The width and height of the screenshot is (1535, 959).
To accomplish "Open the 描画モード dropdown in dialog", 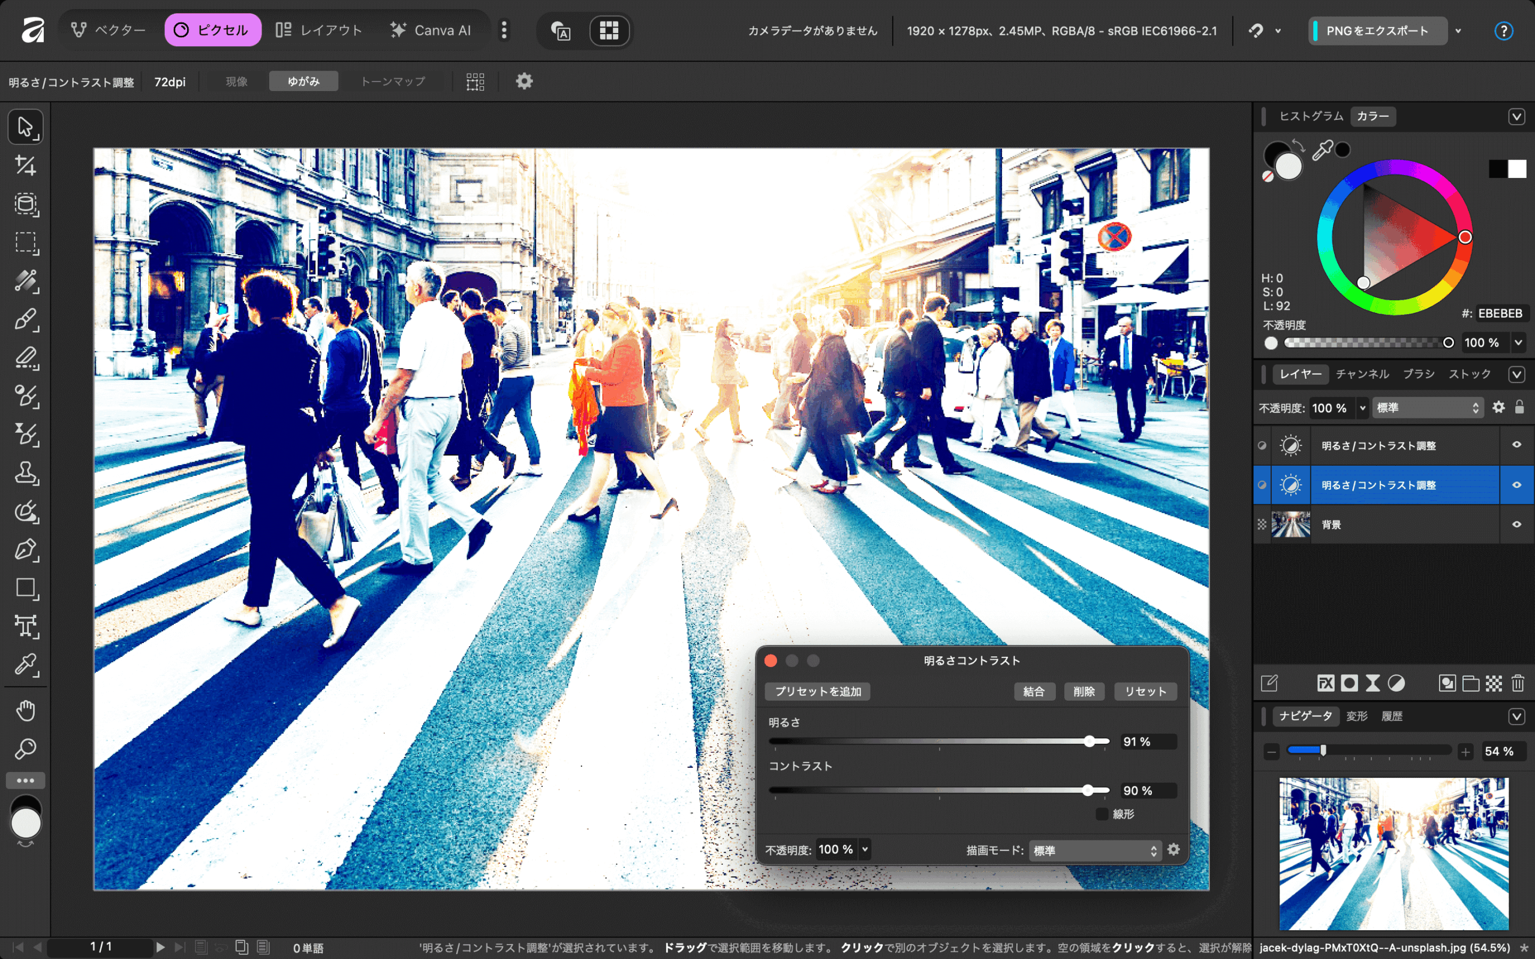I will pyautogui.click(x=1095, y=851).
